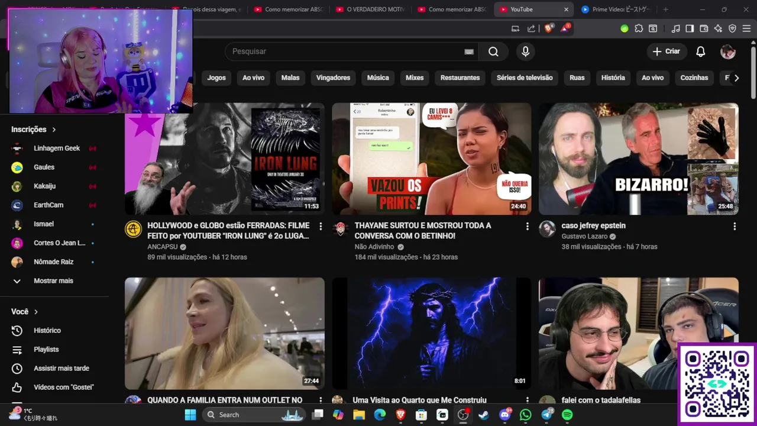Play the Iron Lung video thumbnail

[225, 159]
